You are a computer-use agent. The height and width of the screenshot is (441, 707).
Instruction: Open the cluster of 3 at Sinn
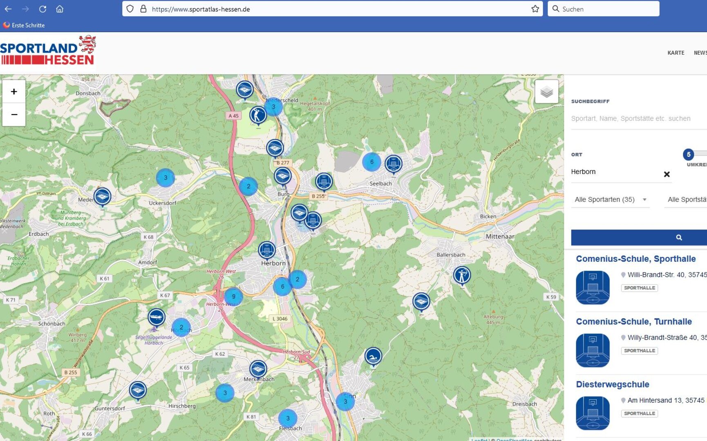pyautogui.click(x=345, y=402)
